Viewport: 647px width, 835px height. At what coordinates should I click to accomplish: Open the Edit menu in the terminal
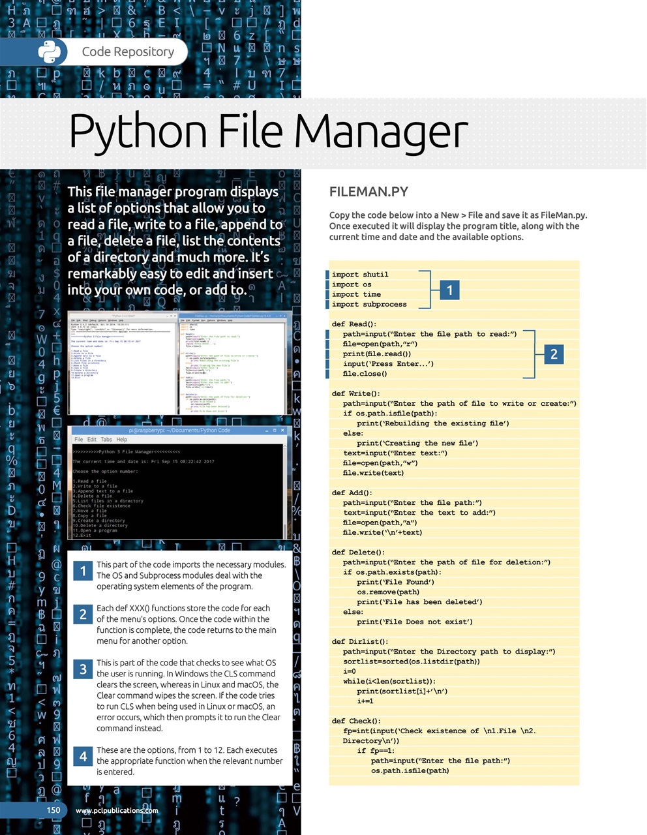pyautogui.click(x=92, y=440)
